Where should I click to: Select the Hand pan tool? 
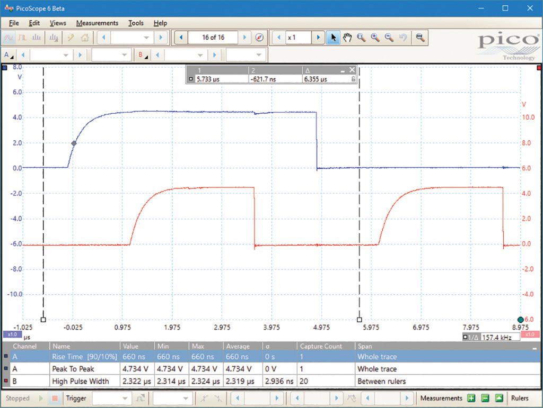pos(347,38)
